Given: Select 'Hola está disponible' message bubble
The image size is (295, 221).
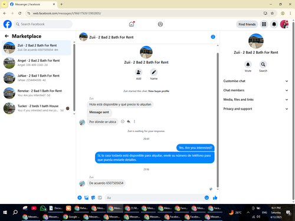Looking at the screenshot, I should (x=120, y=104).
